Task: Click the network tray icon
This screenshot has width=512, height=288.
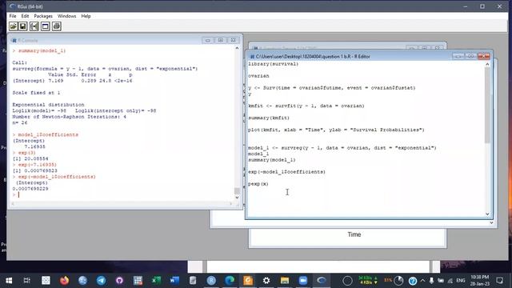Action: (x=450, y=281)
